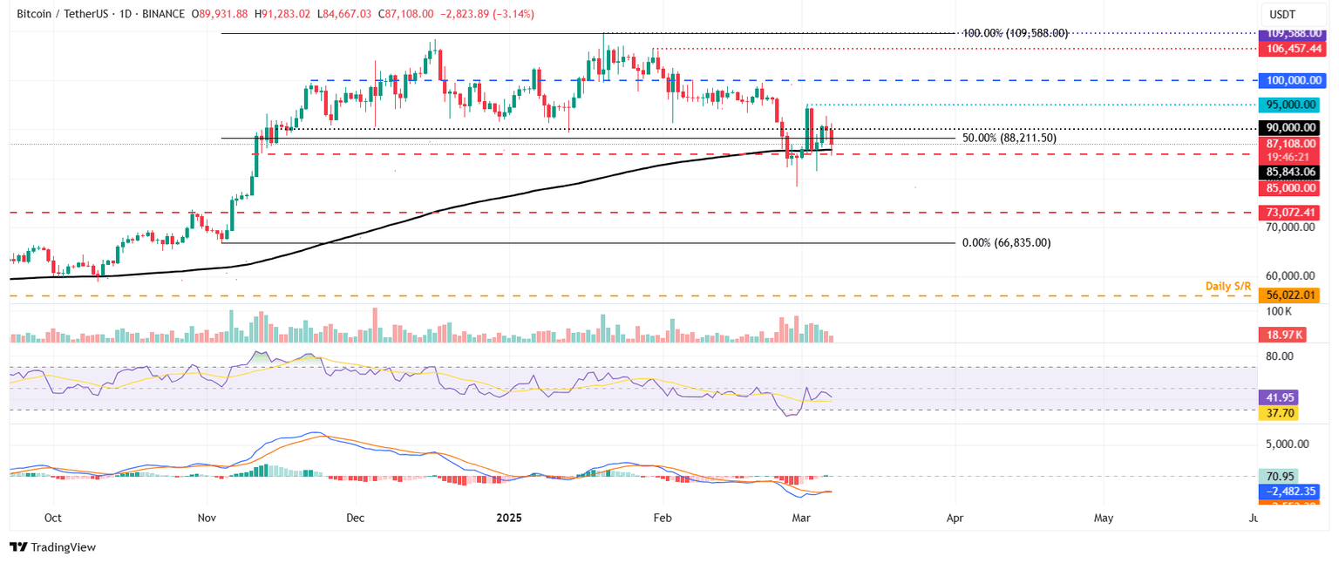Click the 80.00 RSI axis label
The width and height of the screenshot is (1339, 563).
click(1280, 356)
